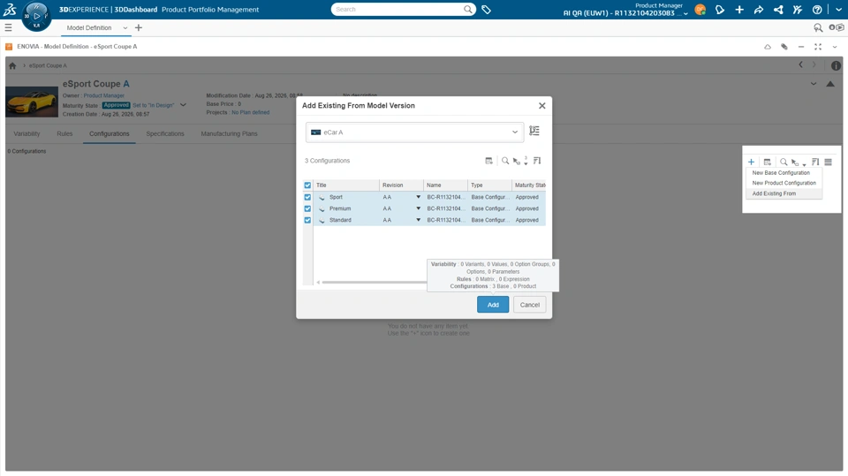Click the dialog horizontal scrollbar
The image size is (848, 476).
pyautogui.click(x=373, y=283)
